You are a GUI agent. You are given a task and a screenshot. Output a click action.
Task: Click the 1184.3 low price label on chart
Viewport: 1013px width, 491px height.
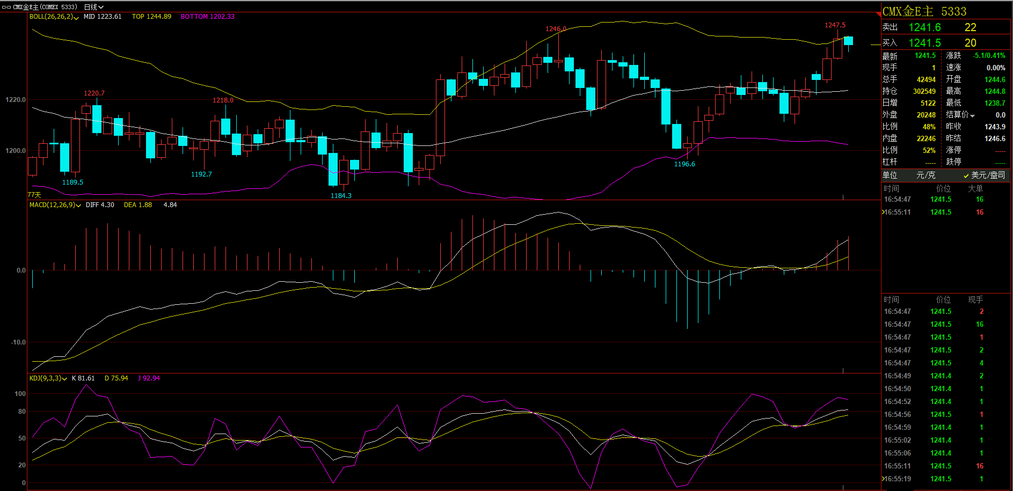pyautogui.click(x=341, y=196)
